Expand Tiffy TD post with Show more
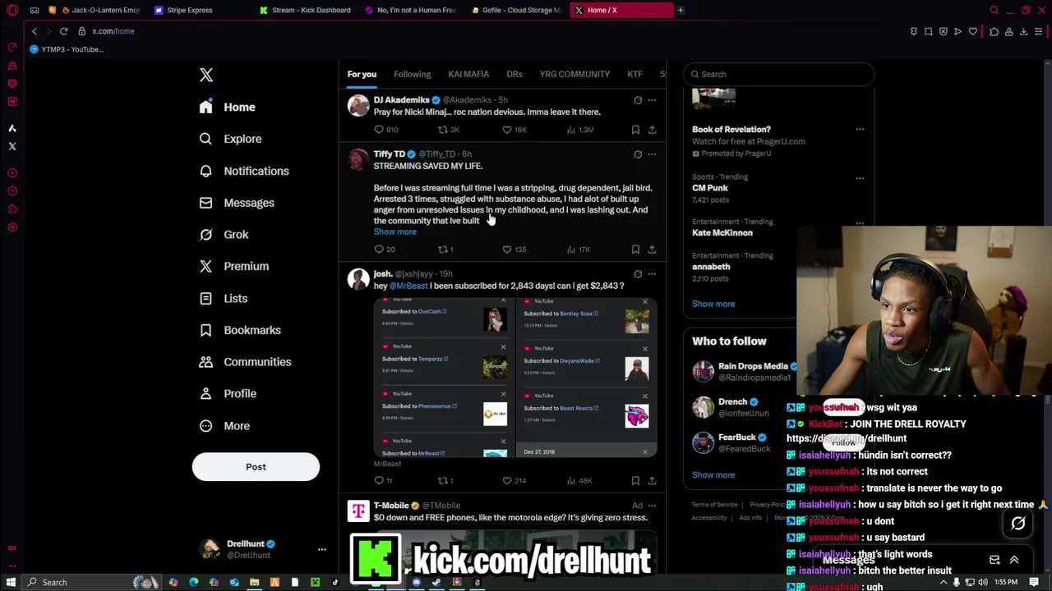This screenshot has height=591, width=1052. pos(395,231)
